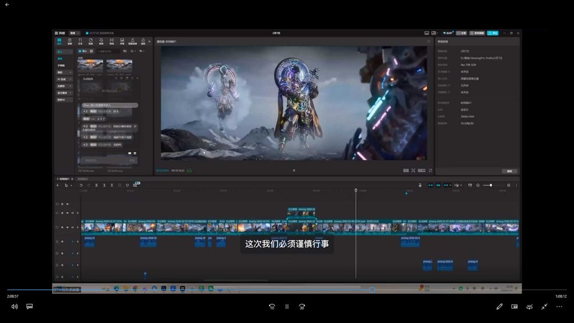Hide the top text track
Image resolution: width=574 pixels, height=323 pixels.
67,204
